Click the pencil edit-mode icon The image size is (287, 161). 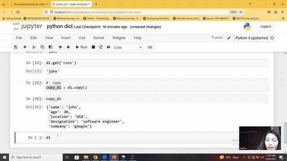(229, 38)
